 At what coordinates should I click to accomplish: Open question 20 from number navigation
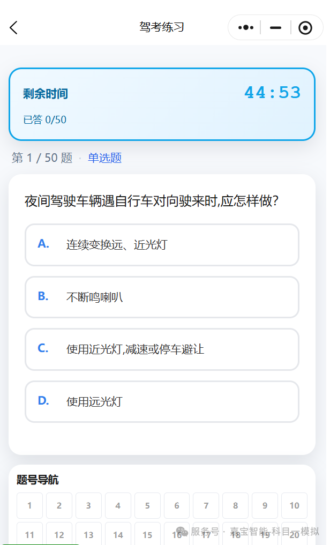tap(294, 534)
